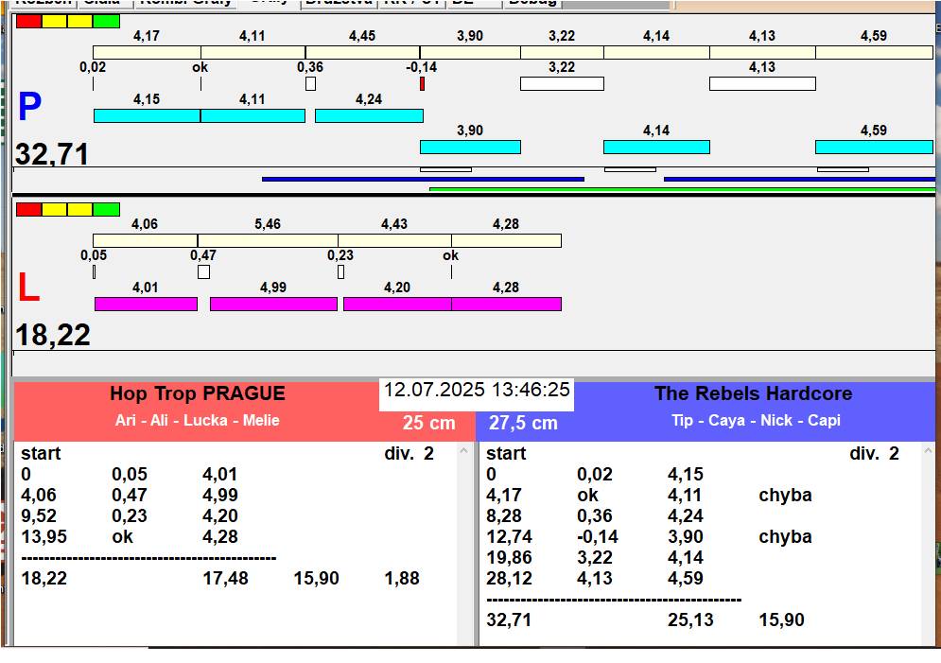Click the blue P lane letter
941x663 pixels.
click(29, 106)
